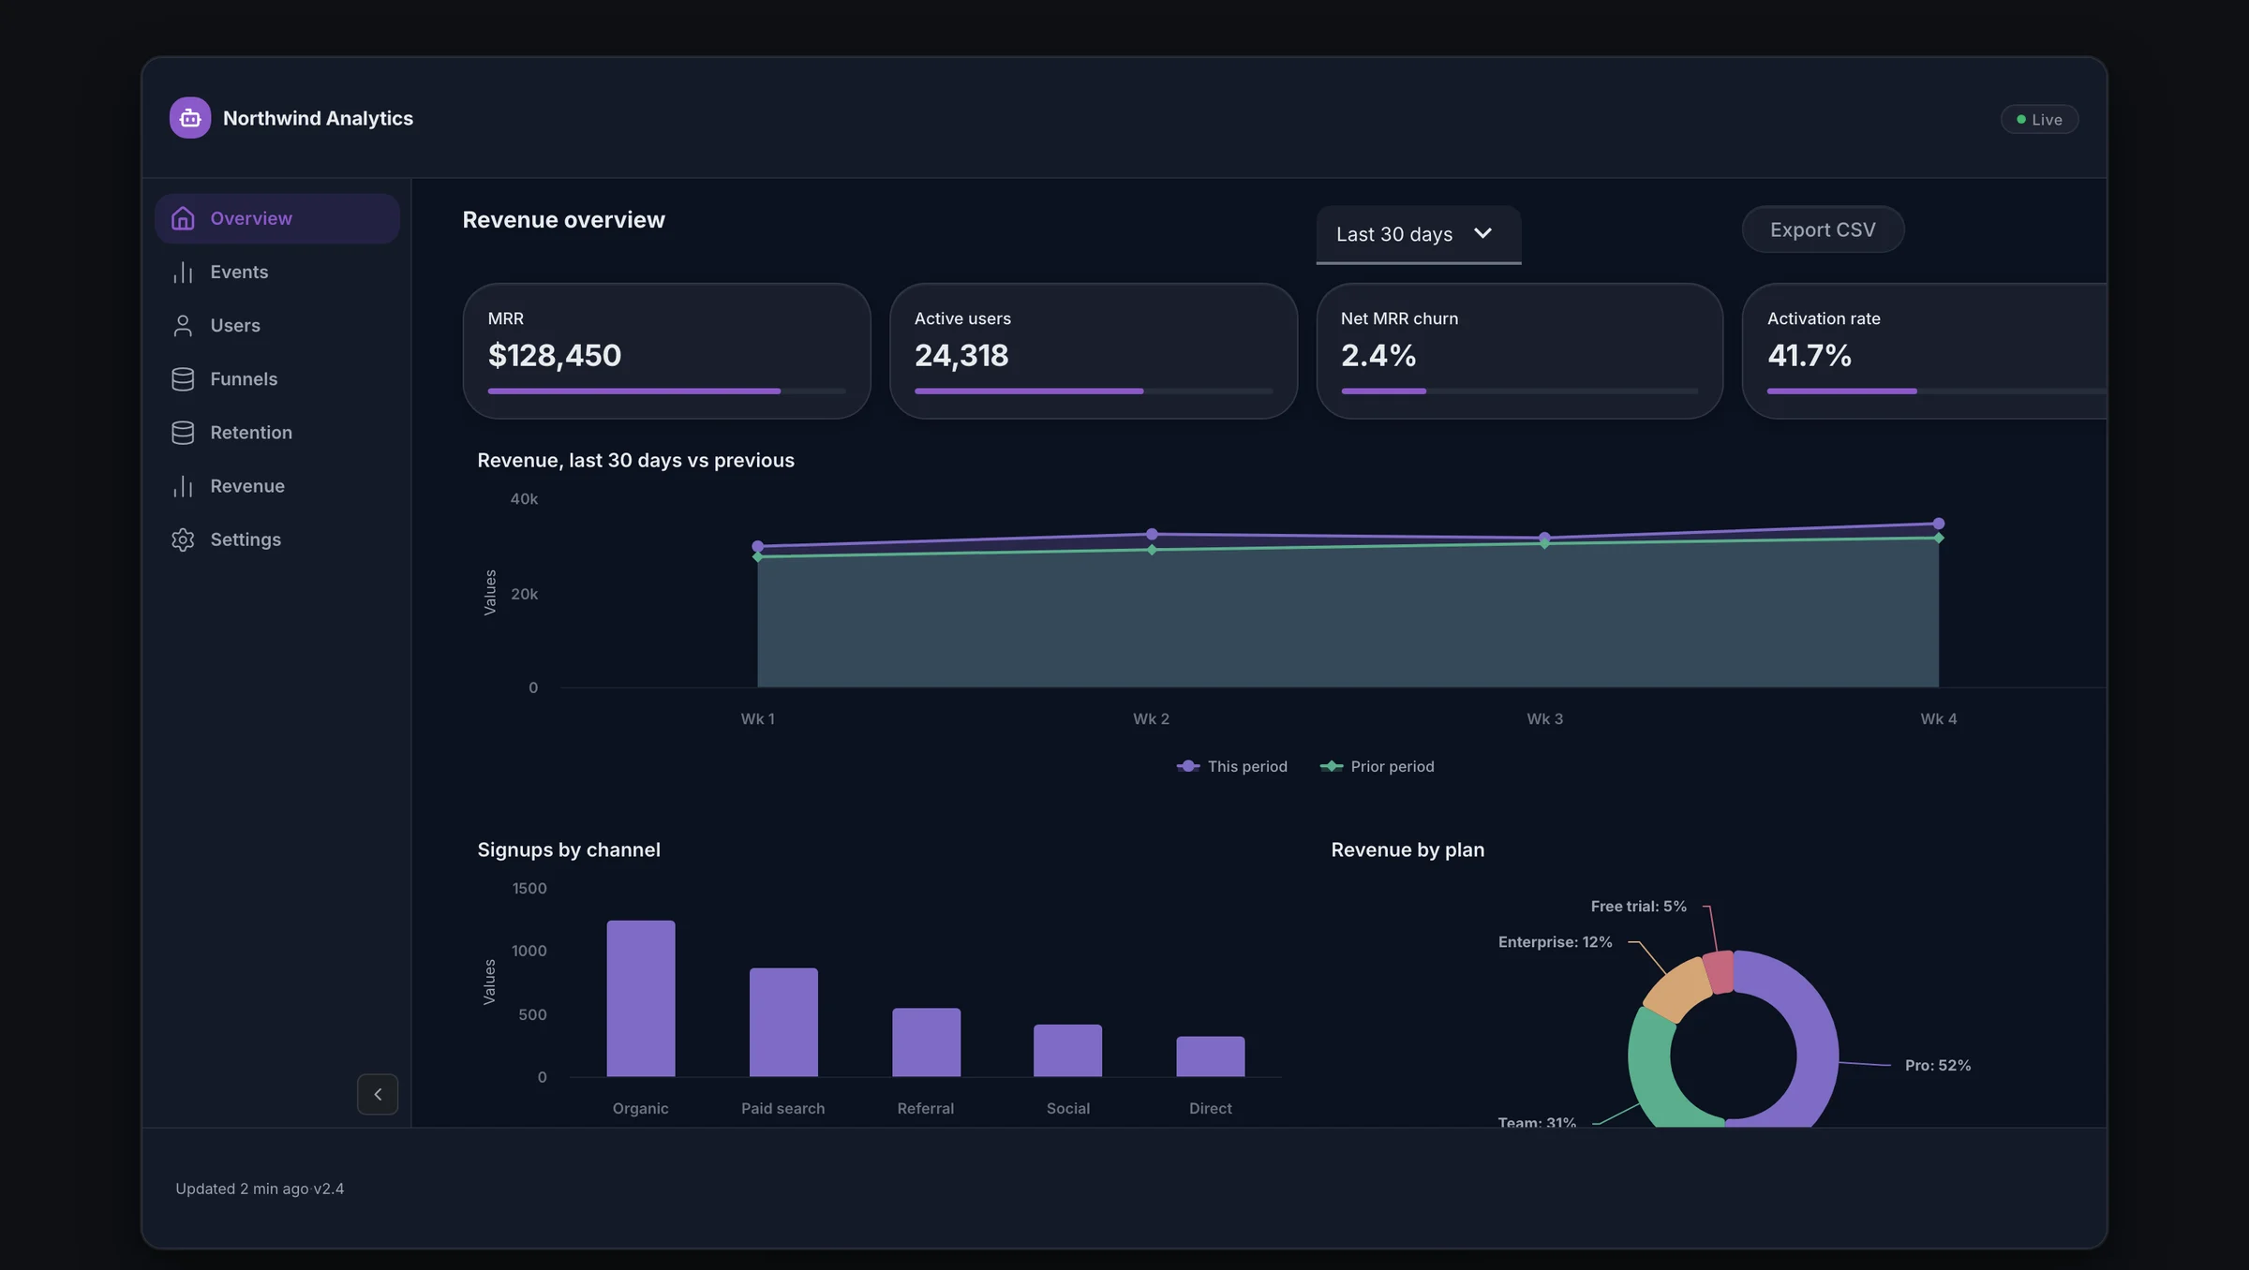Toggle Prior period legend series
The height and width of the screenshot is (1270, 2249).
(x=1378, y=766)
